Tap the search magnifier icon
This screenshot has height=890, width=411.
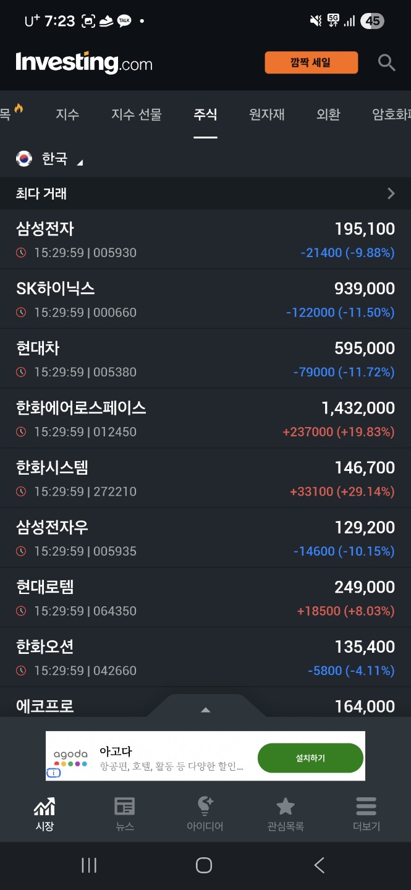click(x=386, y=62)
